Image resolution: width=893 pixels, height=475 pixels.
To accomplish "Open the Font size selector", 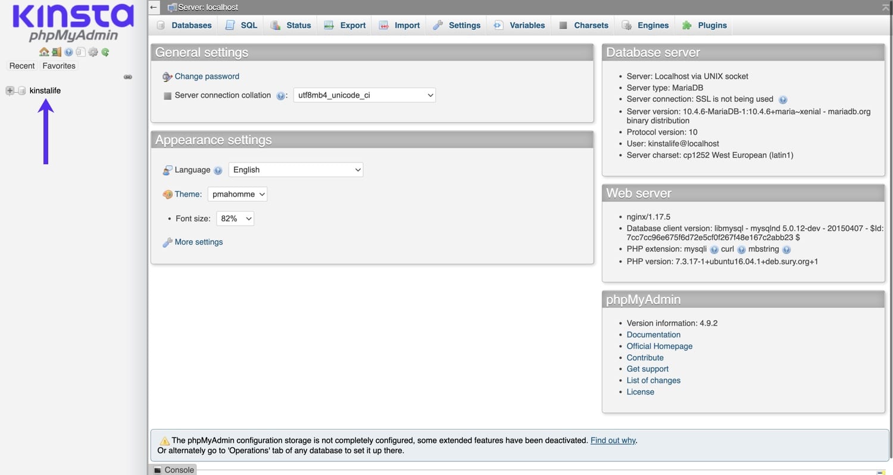I will click(235, 218).
